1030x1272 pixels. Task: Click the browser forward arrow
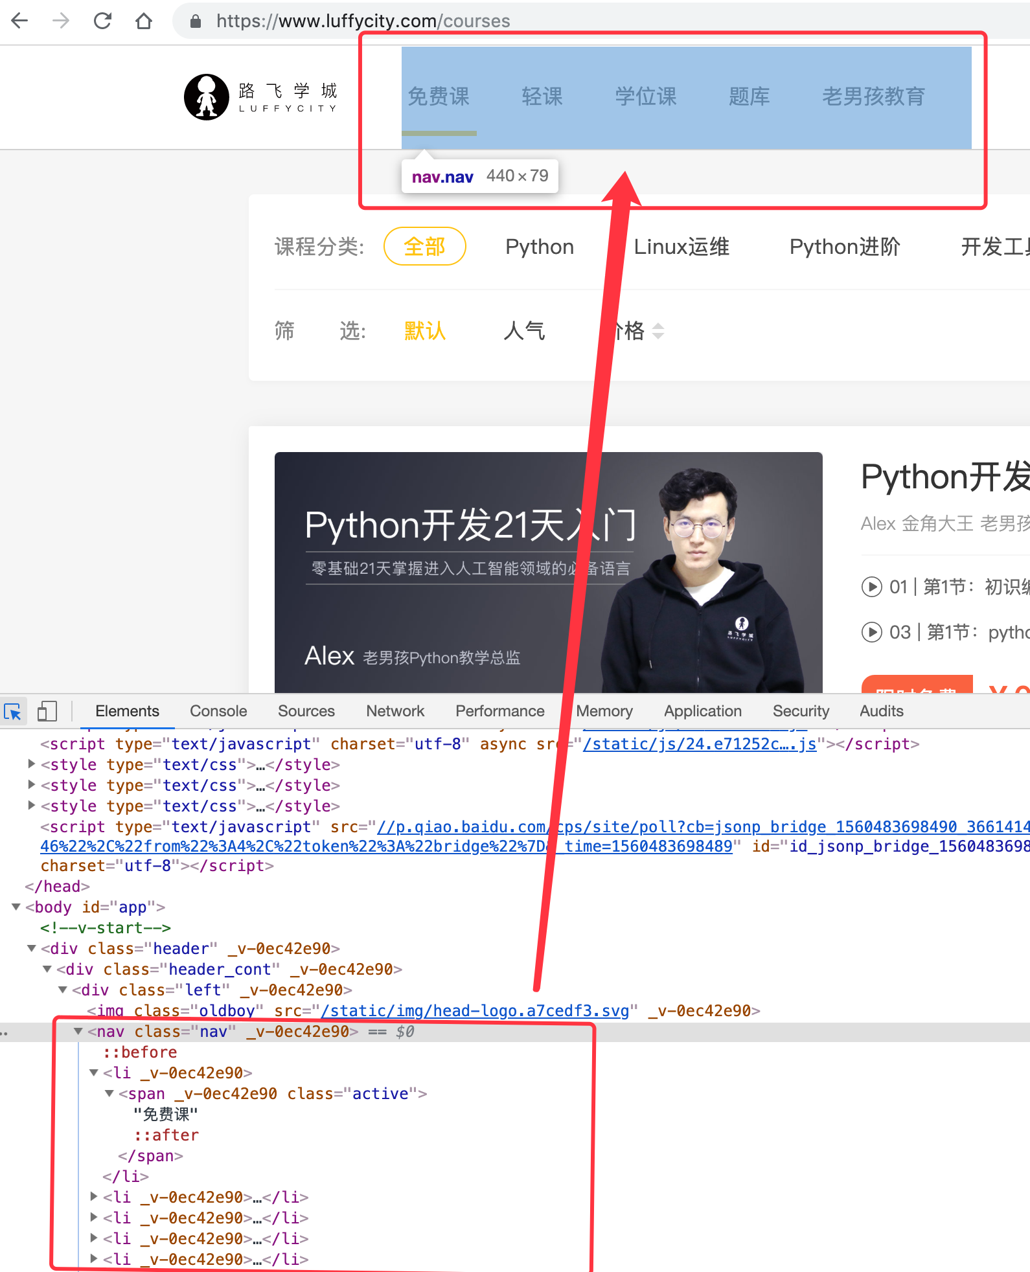pos(61,21)
